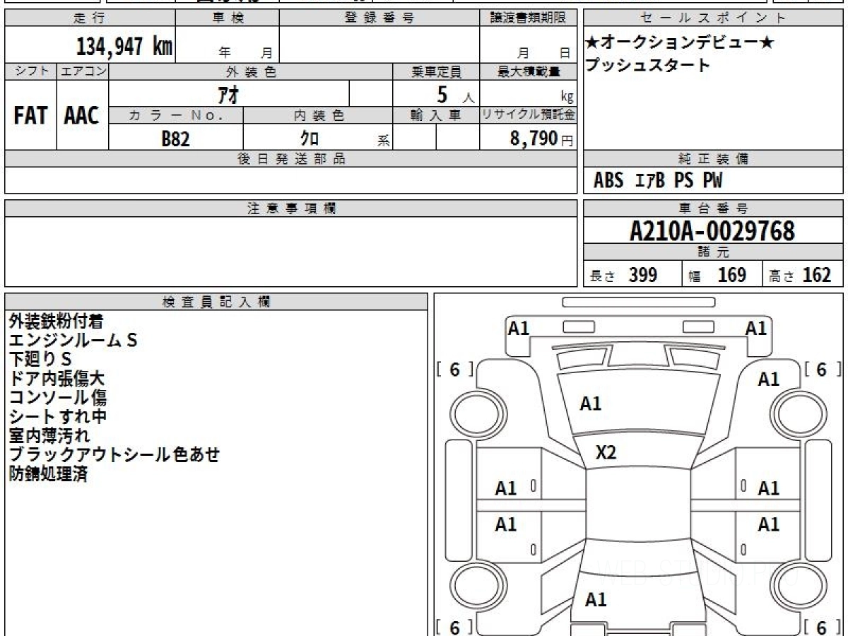Select the AAC air conditioner value
The height and width of the screenshot is (636, 848).
click(x=82, y=115)
